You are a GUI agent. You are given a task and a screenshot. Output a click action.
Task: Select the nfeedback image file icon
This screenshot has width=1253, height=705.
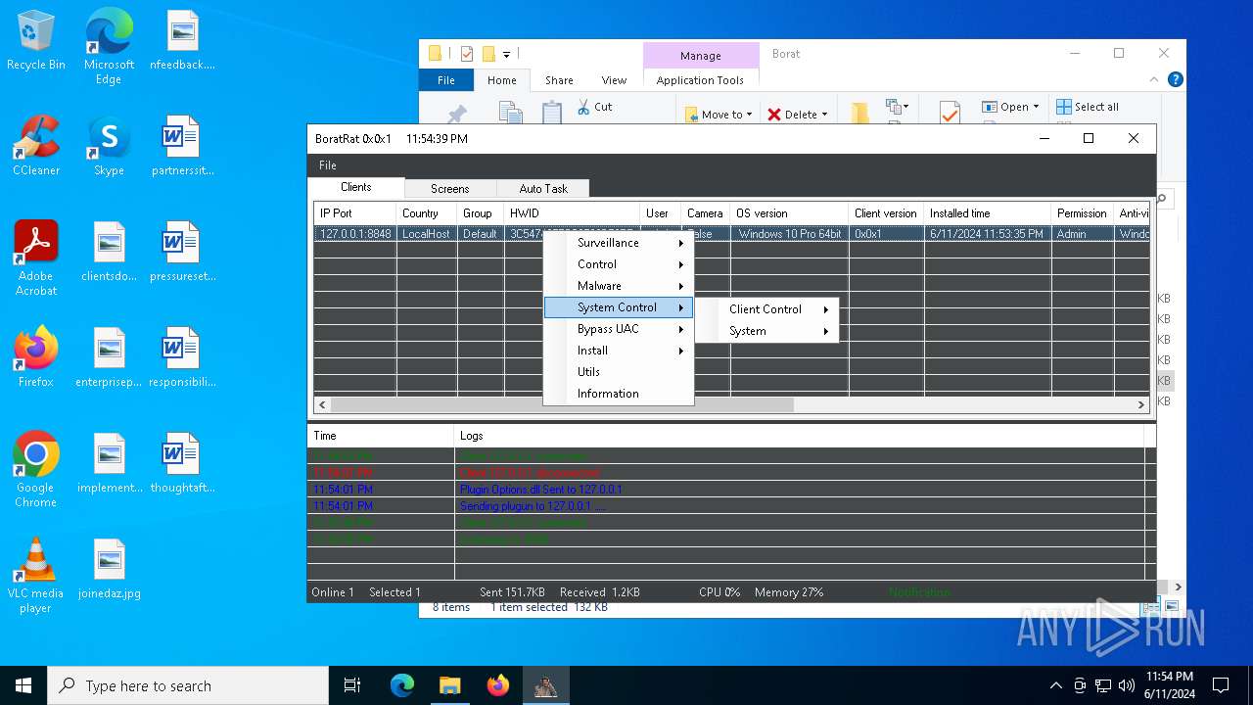coord(182,40)
